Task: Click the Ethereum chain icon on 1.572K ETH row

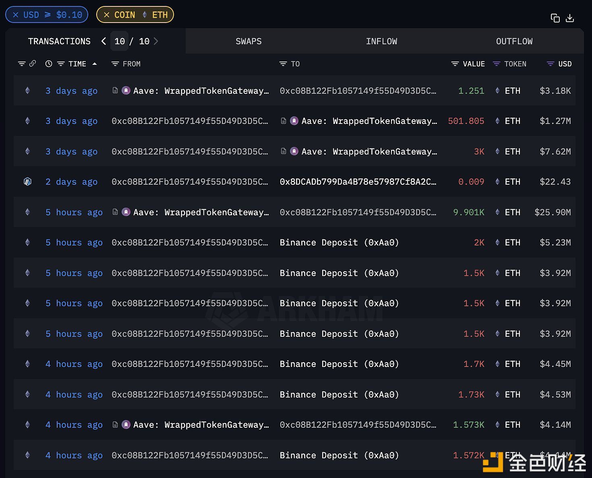Action: click(x=27, y=455)
